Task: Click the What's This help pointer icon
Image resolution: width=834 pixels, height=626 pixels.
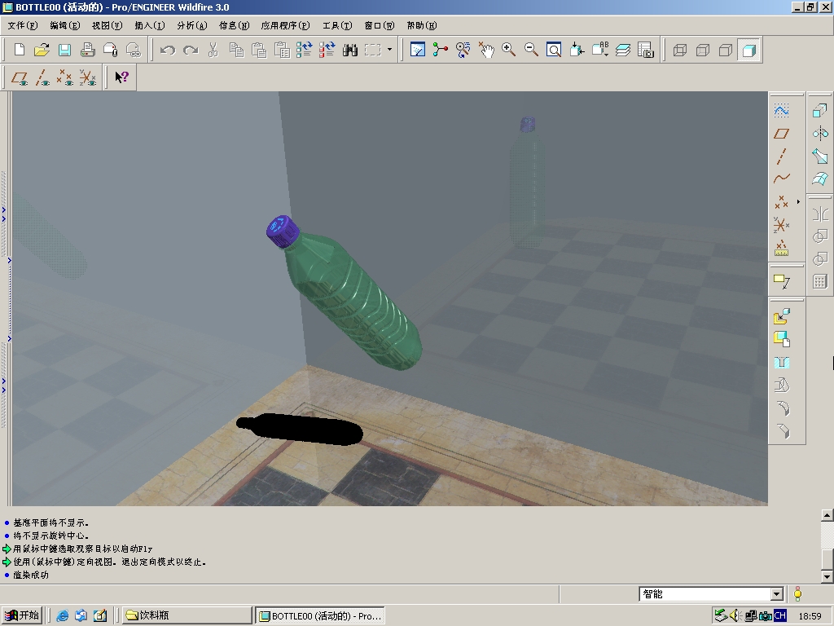Action: (x=121, y=77)
